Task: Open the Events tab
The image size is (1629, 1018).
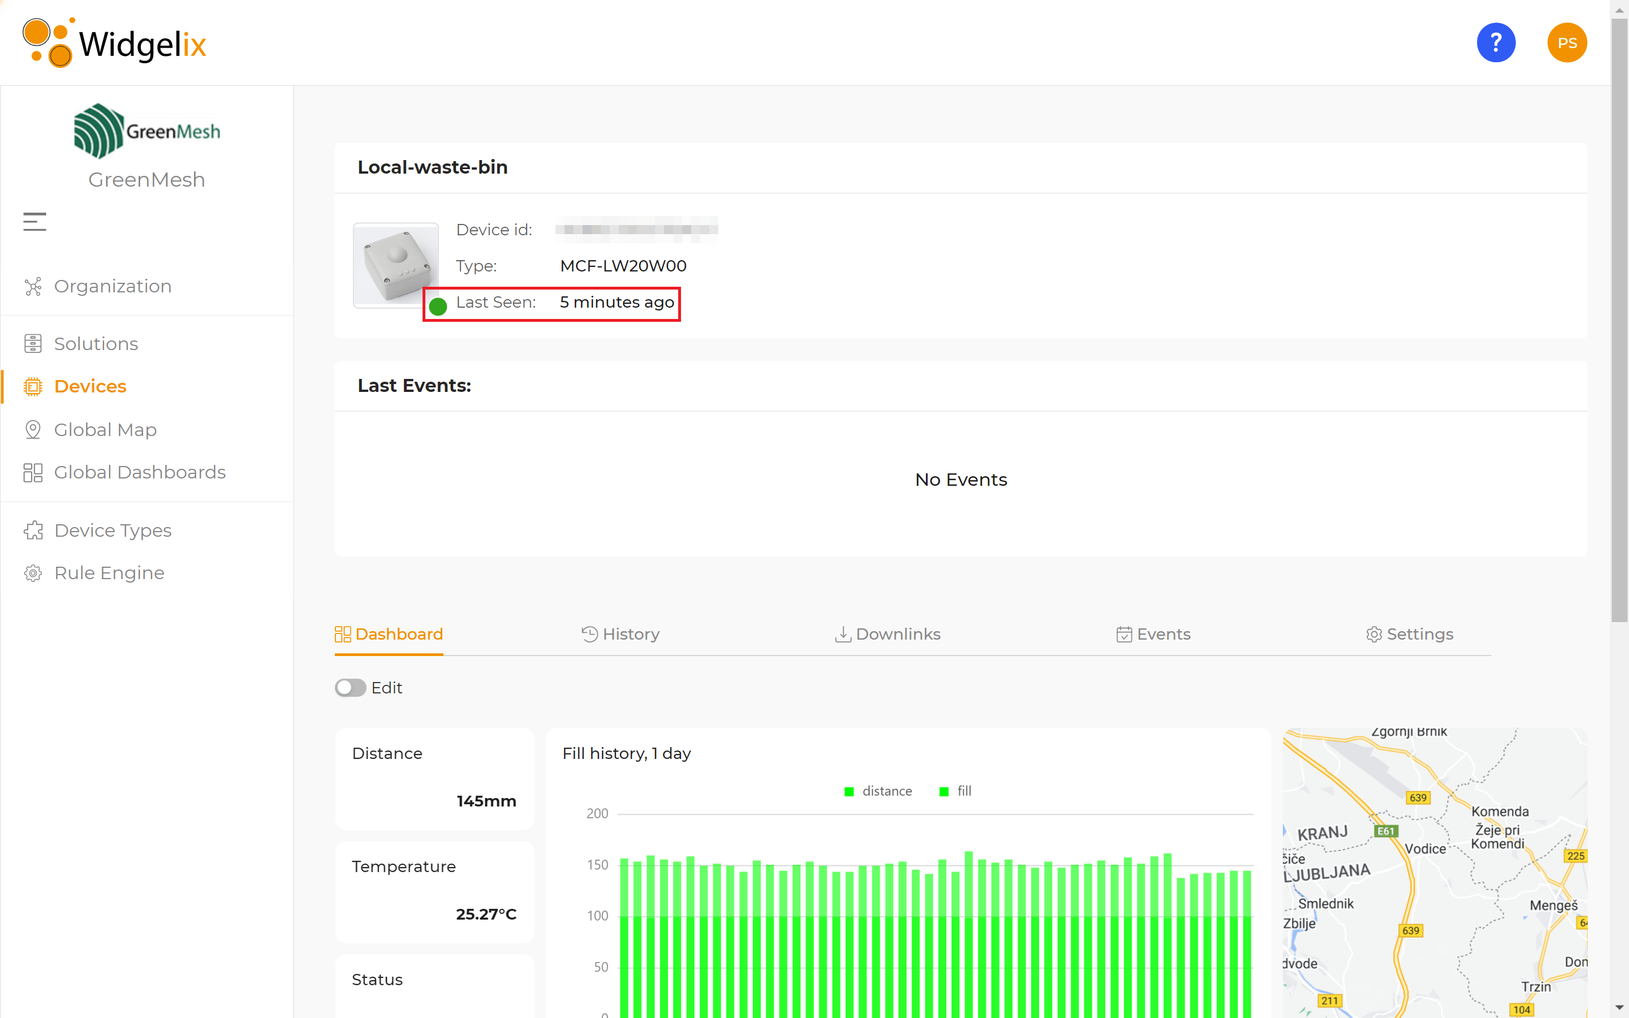Action: point(1154,634)
